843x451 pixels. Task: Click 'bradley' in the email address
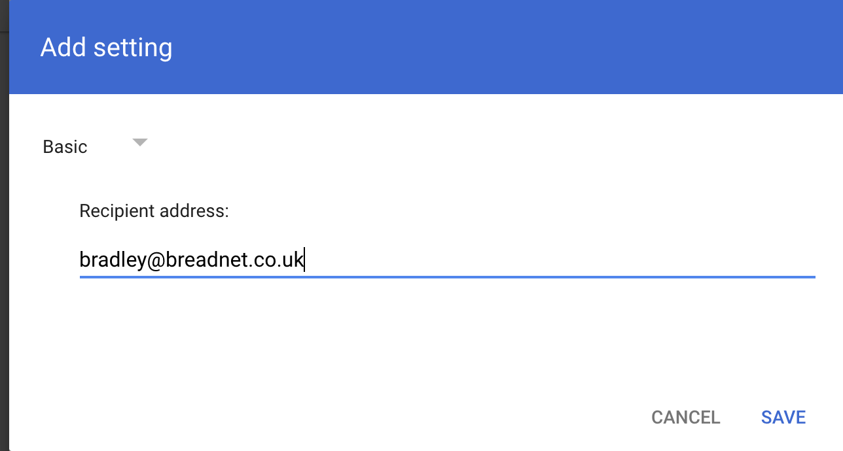(x=103, y=260)
